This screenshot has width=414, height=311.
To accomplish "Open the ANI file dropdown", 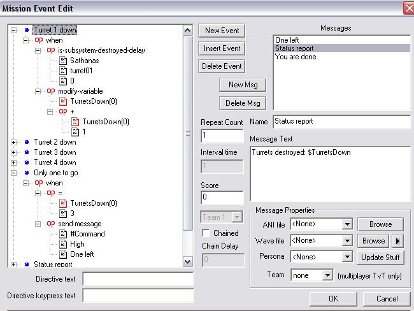I will pos(346,224).
